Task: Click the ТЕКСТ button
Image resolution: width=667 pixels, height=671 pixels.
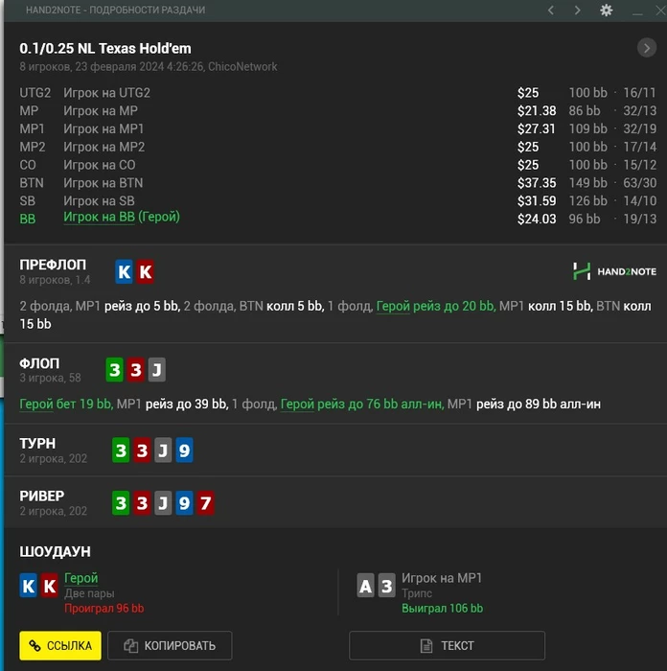Action: [448, 645]
